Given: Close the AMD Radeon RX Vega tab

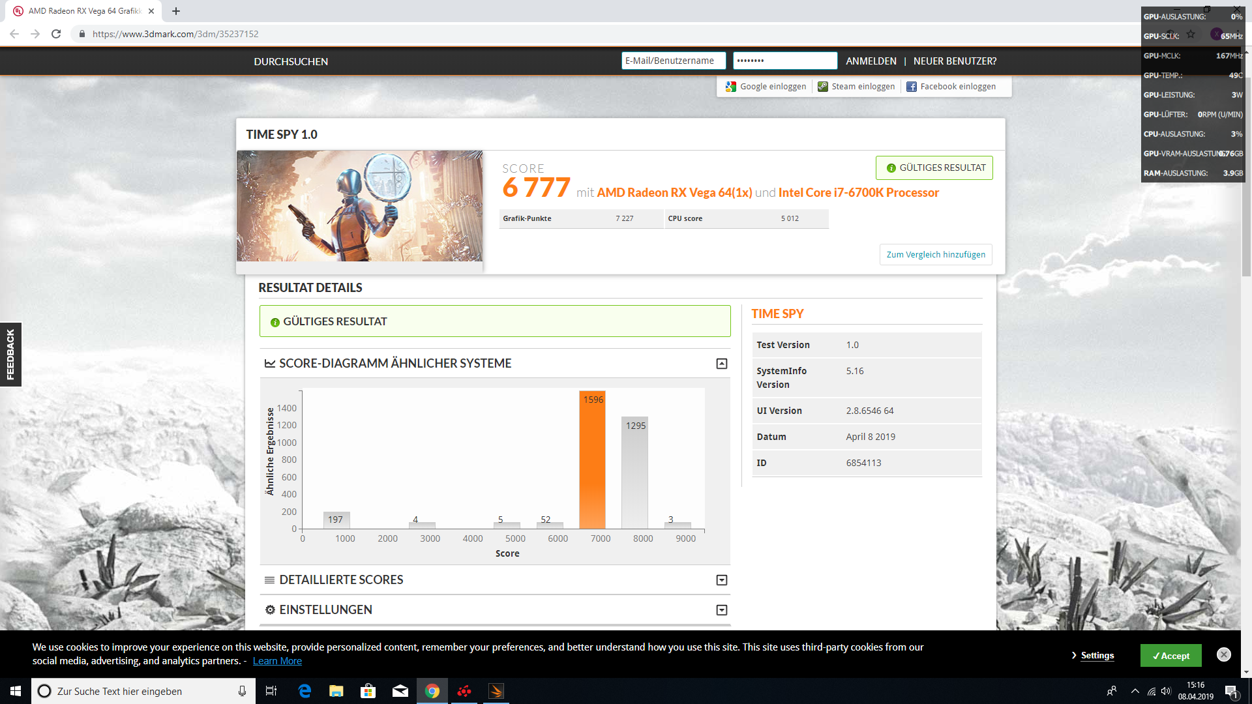Looking at the screenshot, I should coord(151,11).
